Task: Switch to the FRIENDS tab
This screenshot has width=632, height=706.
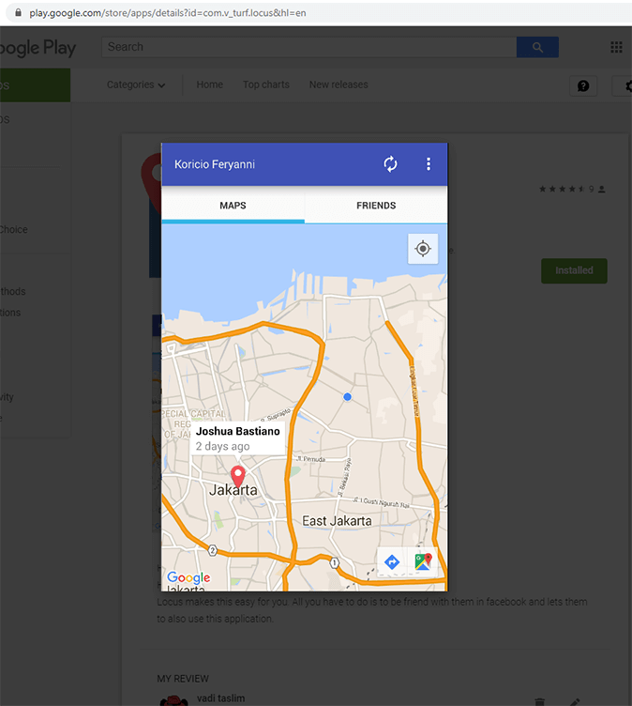Action: pyautogui.click(x=376, y=206)
